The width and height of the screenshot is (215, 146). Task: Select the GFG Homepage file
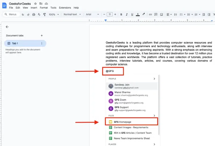(x=132, y=122)
